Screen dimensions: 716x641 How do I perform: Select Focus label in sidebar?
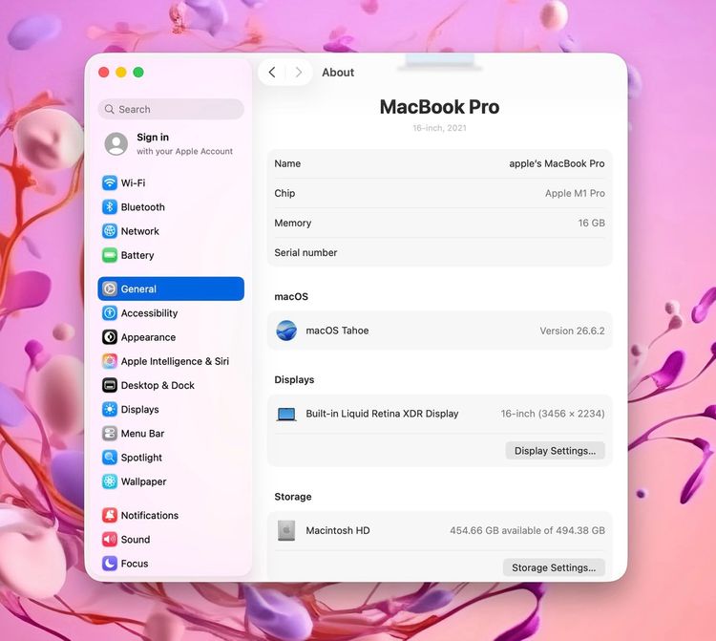coord(135,564)
